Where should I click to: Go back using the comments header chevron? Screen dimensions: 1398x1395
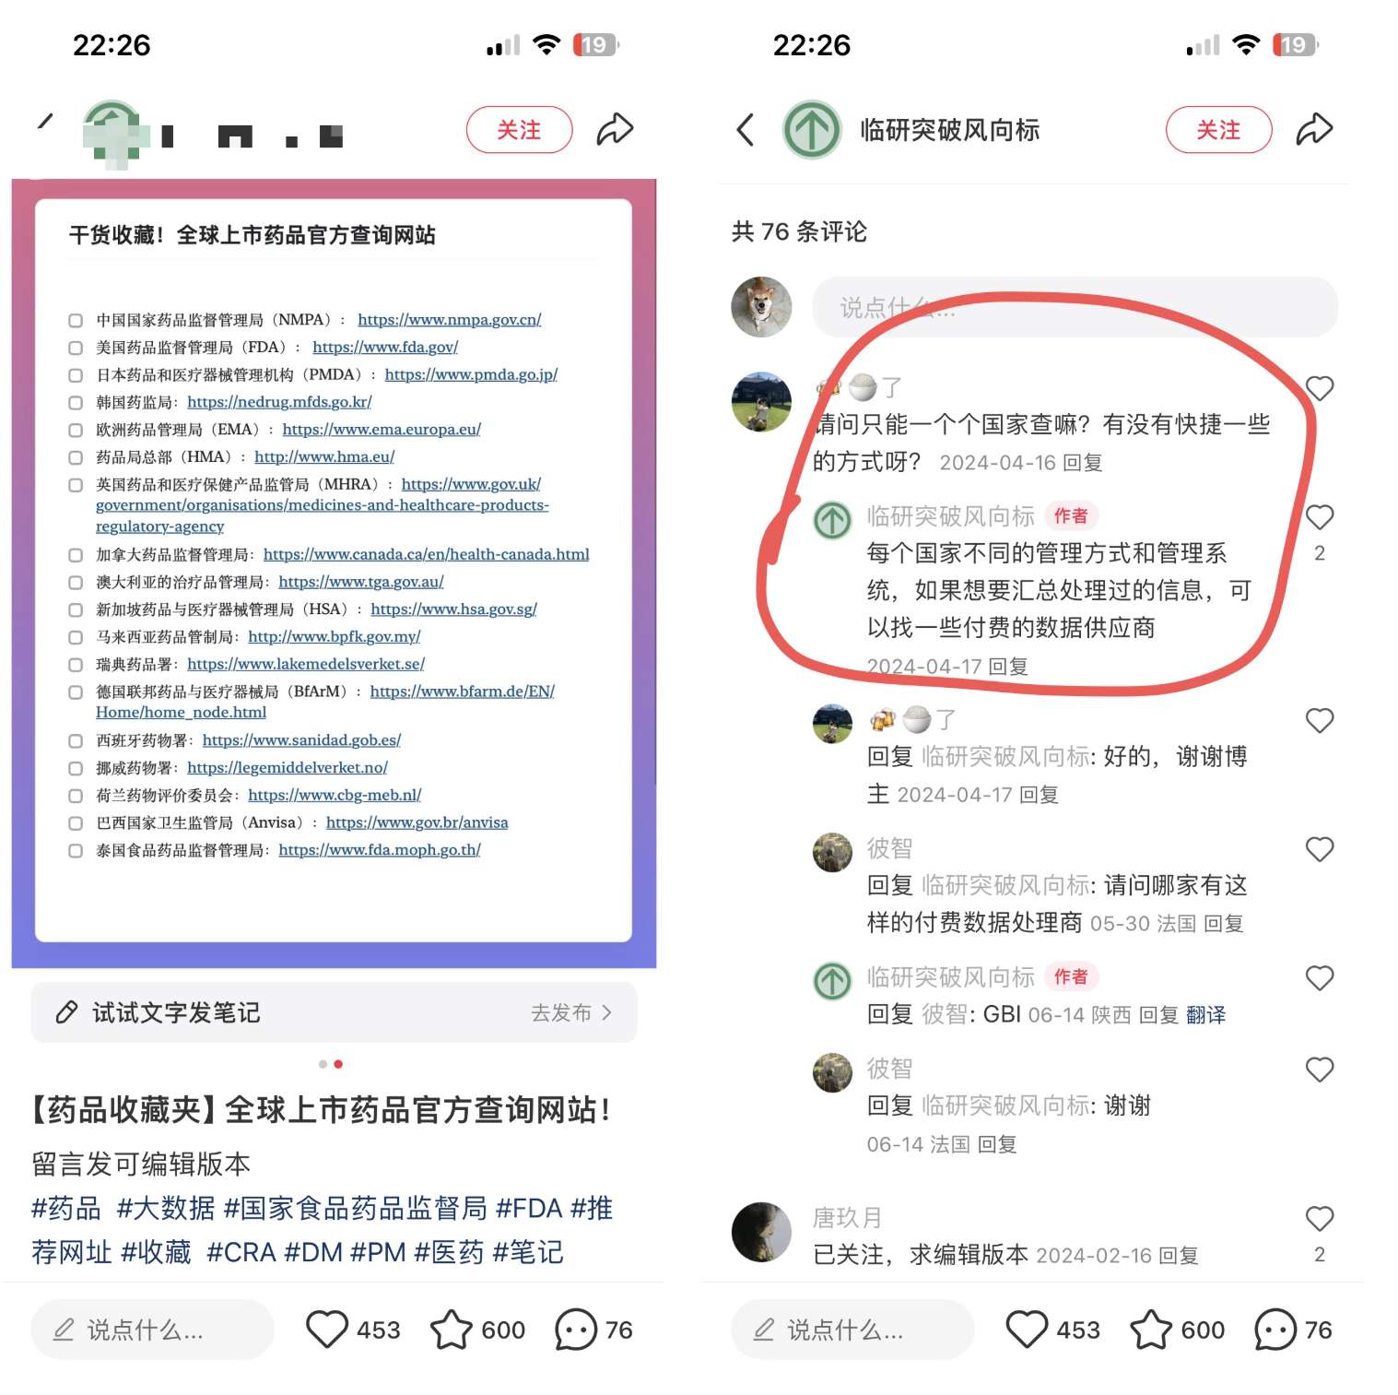point(746,130)
